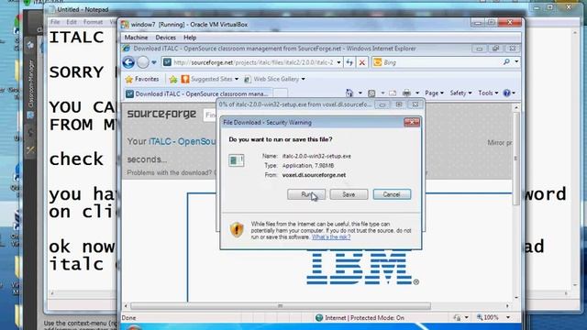The width and height of the screenshot is (587, 330).
Task: Click the IE Forward arrow button
Action: pos(143,62)
